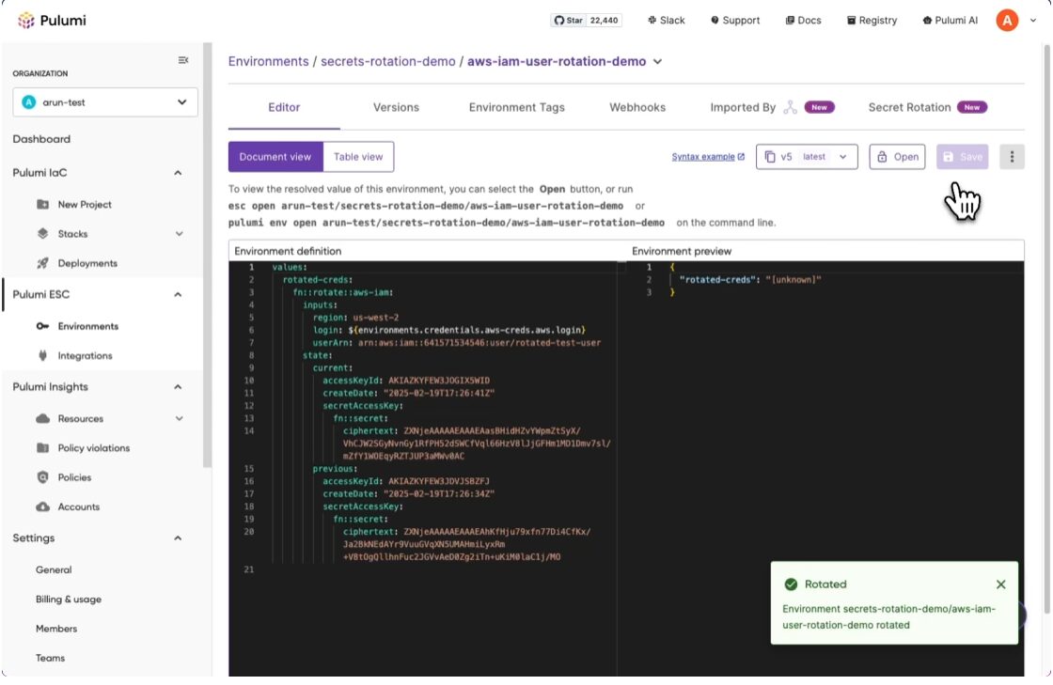
Task: Open the Syntax example link
Action: [708, 156]
